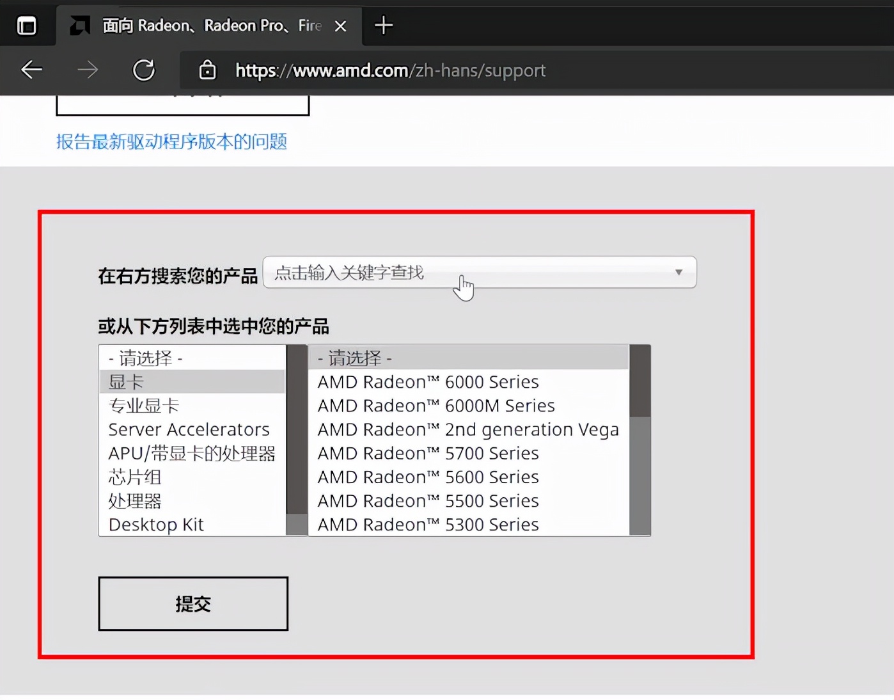The image size is (894, 700).
Task: Click the address bar URL text
Action: tap(390, 70)
